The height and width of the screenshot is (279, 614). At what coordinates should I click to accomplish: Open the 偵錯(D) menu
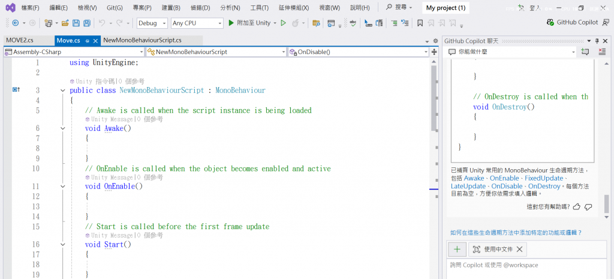pos(199,7)
